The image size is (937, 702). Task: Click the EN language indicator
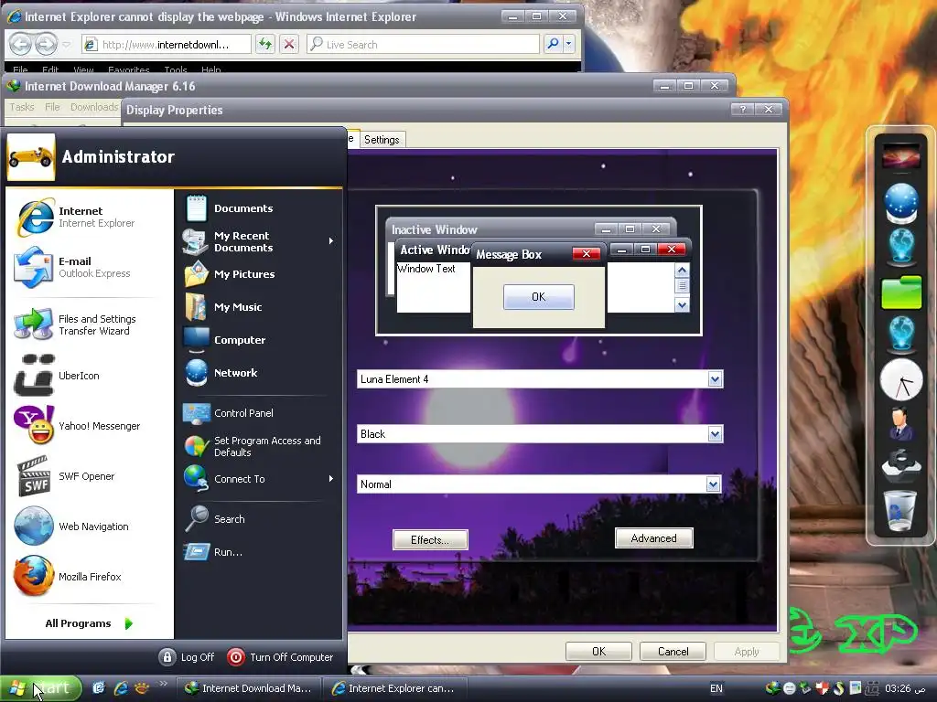pyautogui.click(x=716, y=688)
